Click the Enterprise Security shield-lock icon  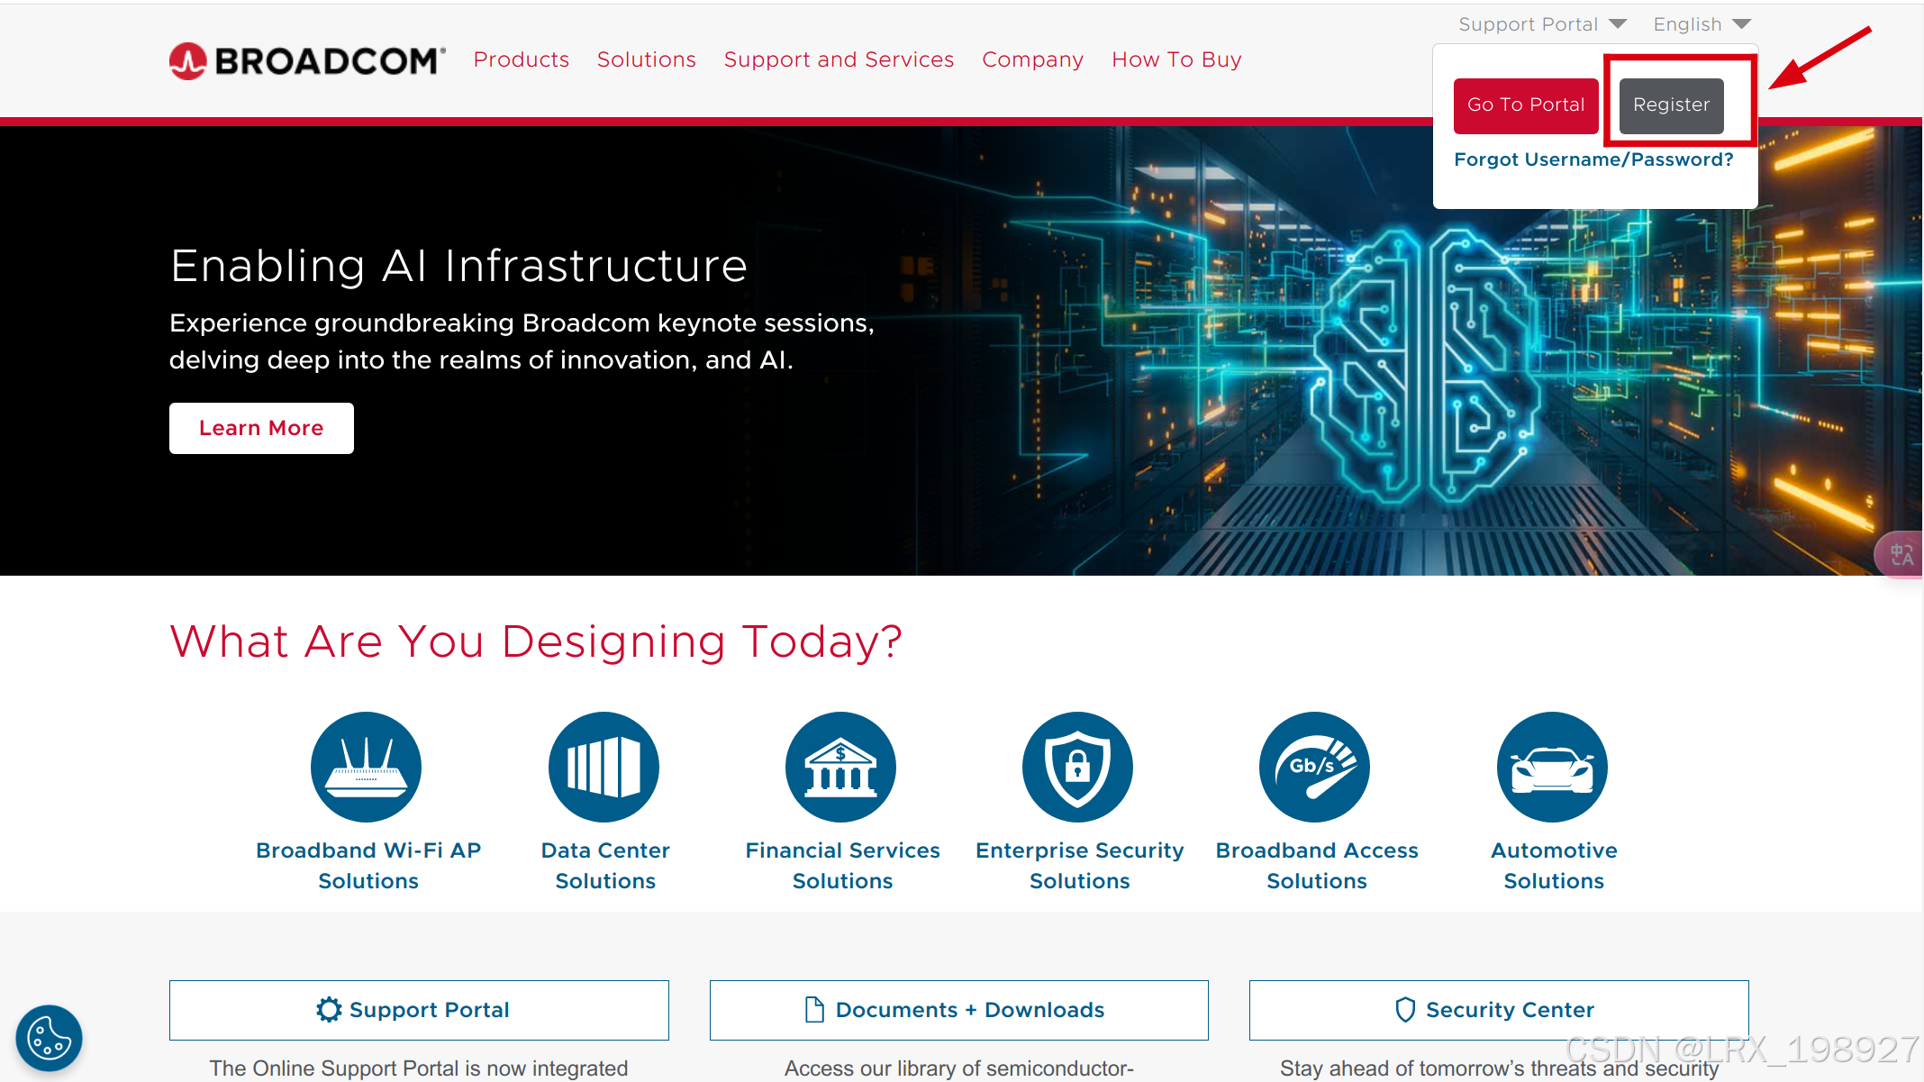pos(1077,767)
